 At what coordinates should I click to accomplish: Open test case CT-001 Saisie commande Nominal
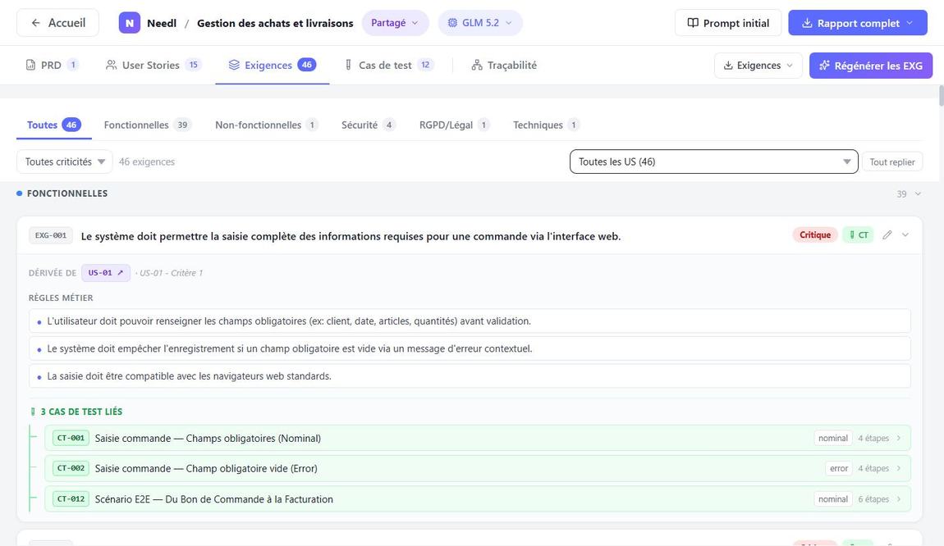point(478,439)
